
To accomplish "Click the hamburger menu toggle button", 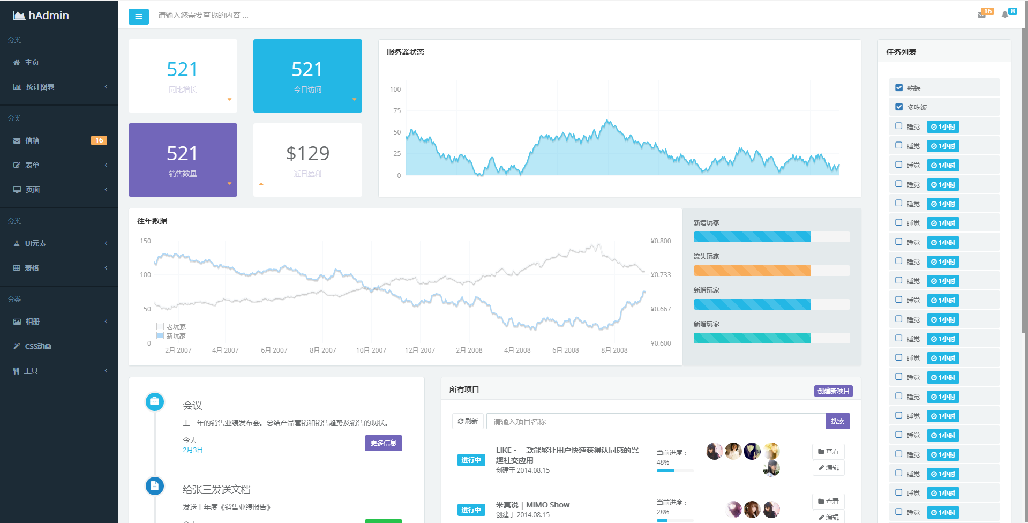I will tap(139, 17).
